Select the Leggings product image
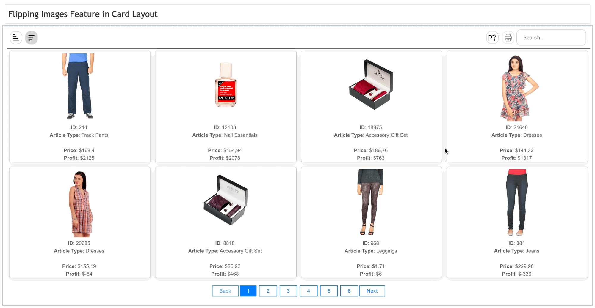Image resolution: width=595 pixels, height=308 pixels. click(x=370, y=202)
